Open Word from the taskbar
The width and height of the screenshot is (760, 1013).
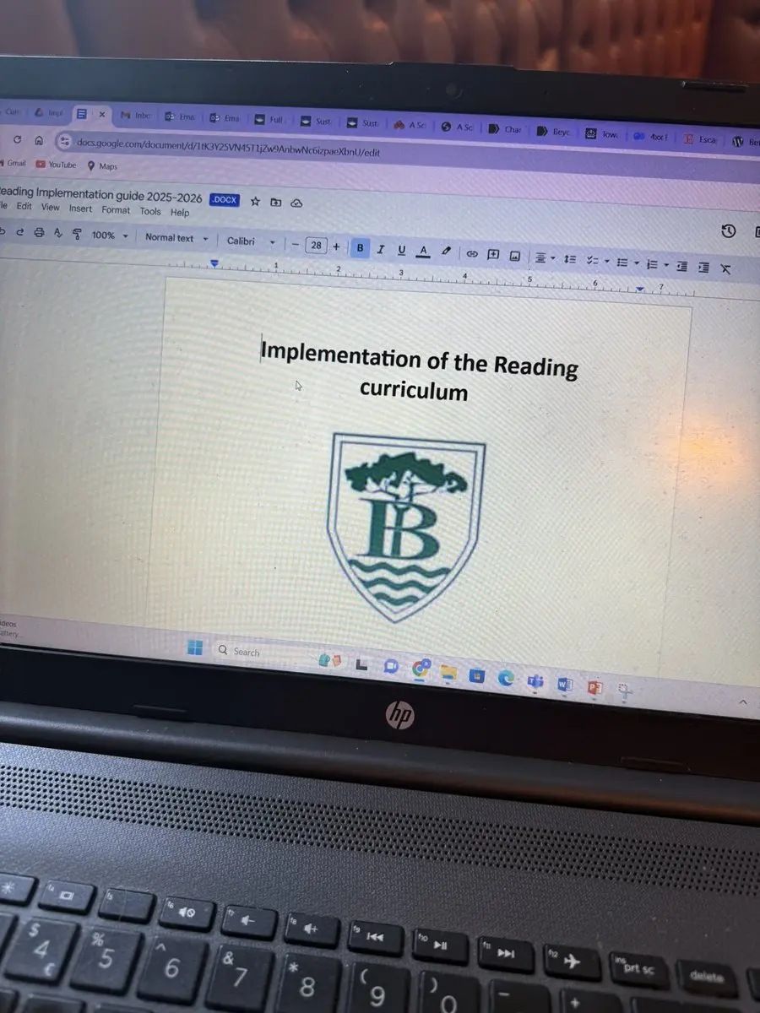[564, 684]
